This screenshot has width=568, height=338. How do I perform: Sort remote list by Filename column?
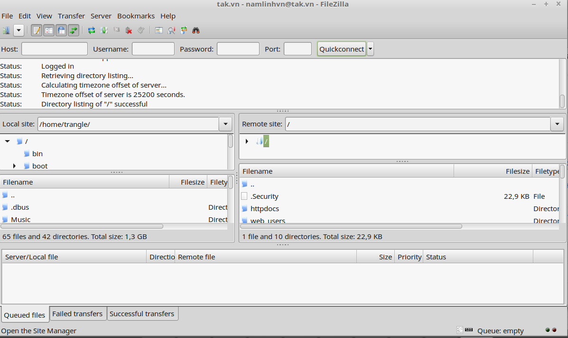click(347, 171)
